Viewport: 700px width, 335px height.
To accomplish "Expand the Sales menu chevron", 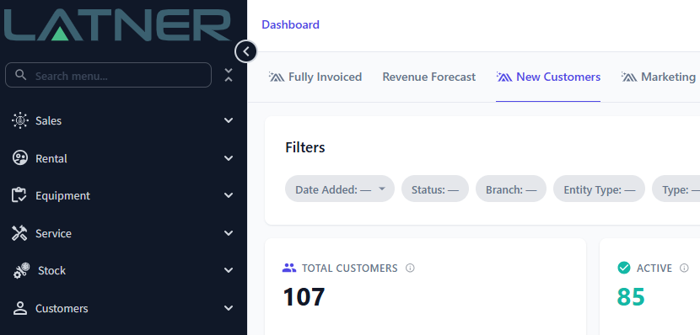I will pos(229,120).
